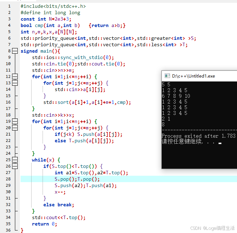Collapse the for loop fold at line 12
The height and width of the screenshot is (233, 237).
(x=15, y=76)
